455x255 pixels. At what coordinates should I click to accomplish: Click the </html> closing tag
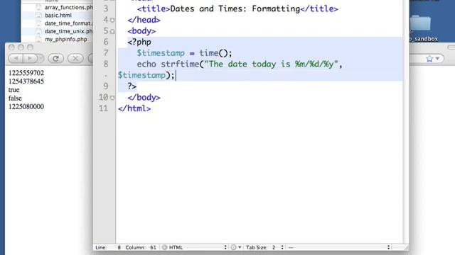point(134,108)
